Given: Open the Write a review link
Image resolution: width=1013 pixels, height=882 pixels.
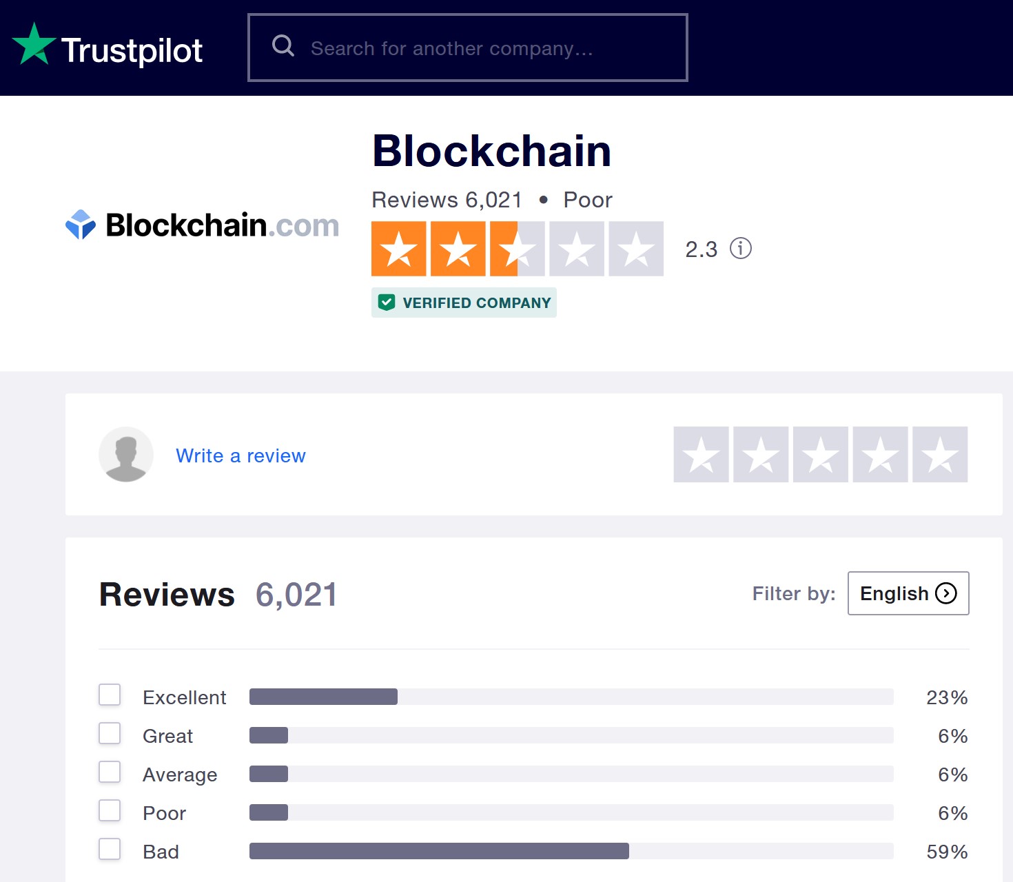Looking at the screenshot, I should coord(241,455).
